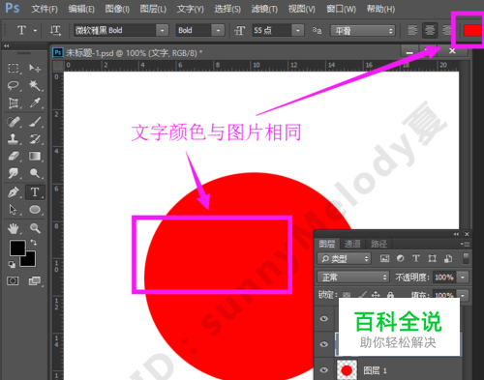Switch to the 通道 tab

352,244
